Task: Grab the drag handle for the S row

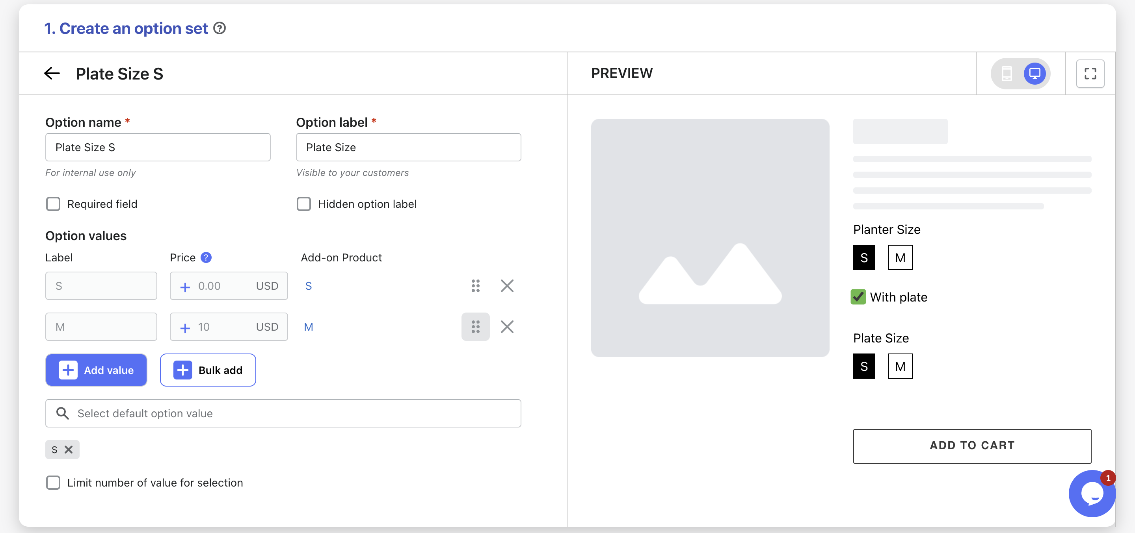Action: tap(475, 286)
